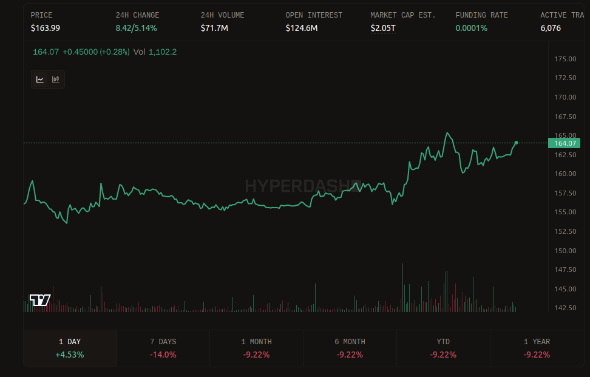Screen dimensions: 590x377
Task: Select the 6 MONTH timeframe tab
Action: [350, 348]
